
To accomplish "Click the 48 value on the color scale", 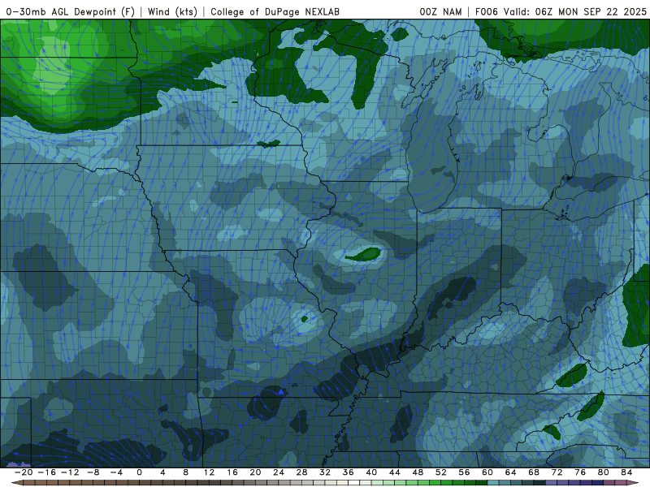I will click(418, 472).
